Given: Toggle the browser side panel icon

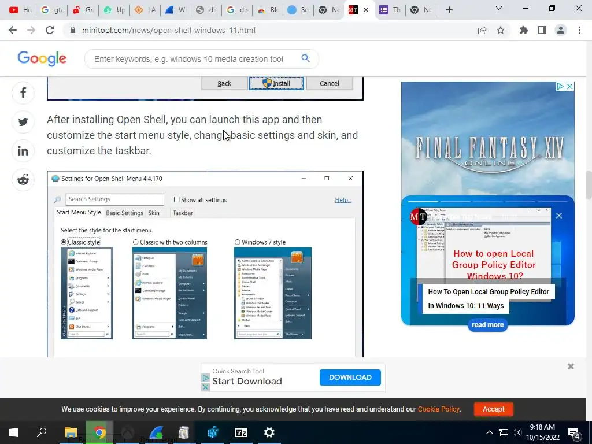Looking at the screenshot, I should click(x=542, y=30).
